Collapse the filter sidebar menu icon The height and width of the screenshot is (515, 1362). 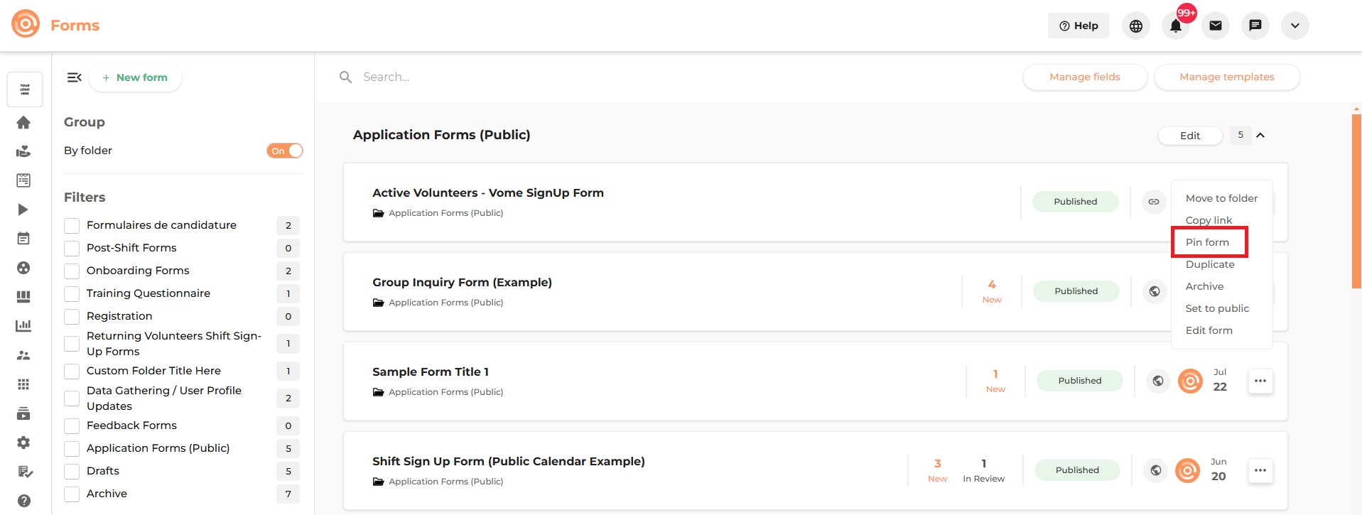(x=74, y=77)
